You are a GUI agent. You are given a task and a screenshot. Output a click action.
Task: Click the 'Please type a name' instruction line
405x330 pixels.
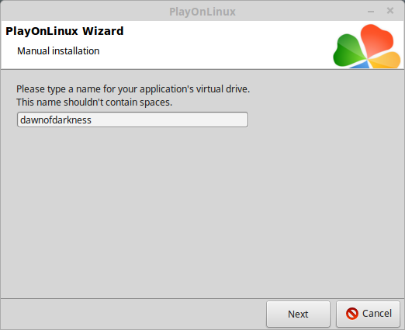coord(133,89)
